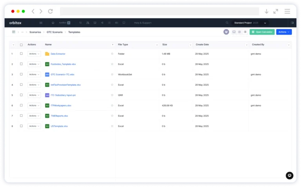
Task: Click the browser download arrow icon
Action: click(x=267, y=11)
